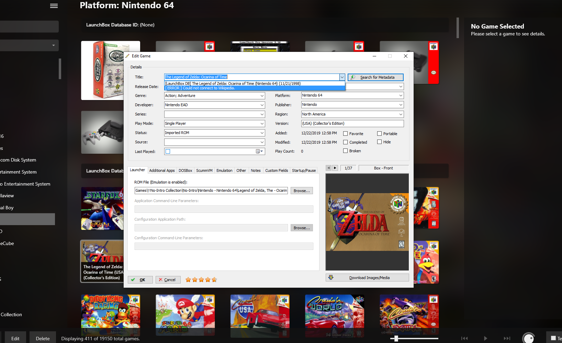562x343 pixels.
Task: Switch to DOSBox tab
Action: click(x=185, y=170)
